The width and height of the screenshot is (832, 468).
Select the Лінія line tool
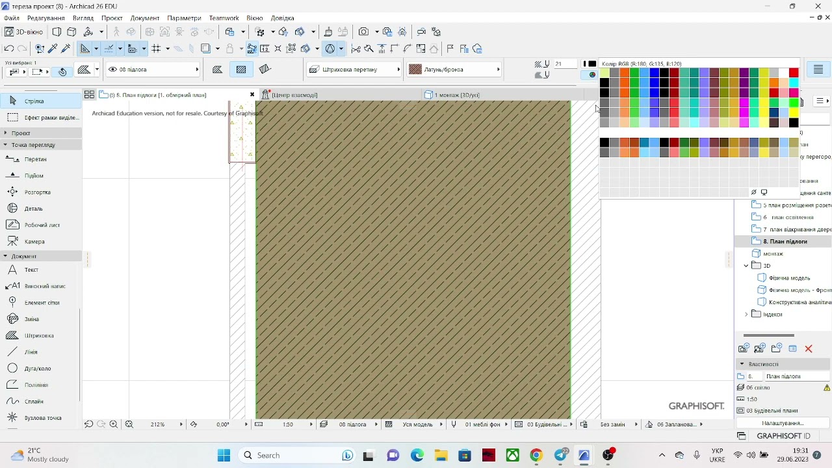click(x=41, y=352)
